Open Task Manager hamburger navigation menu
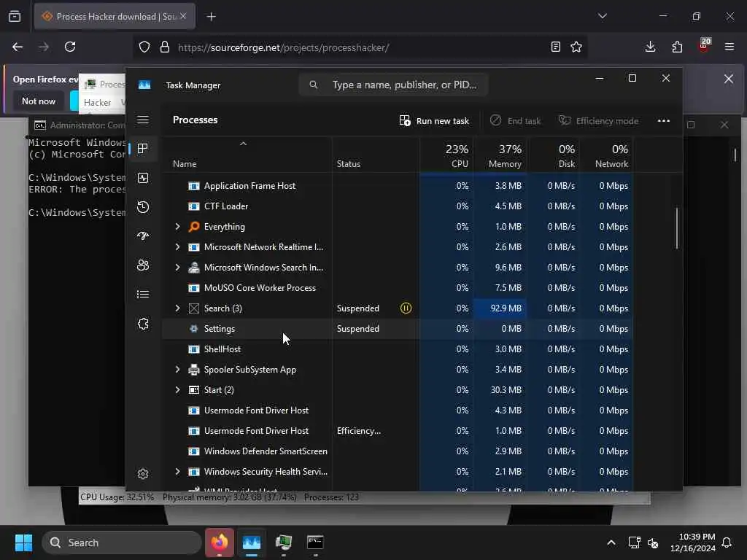 (x=143, y=120)
